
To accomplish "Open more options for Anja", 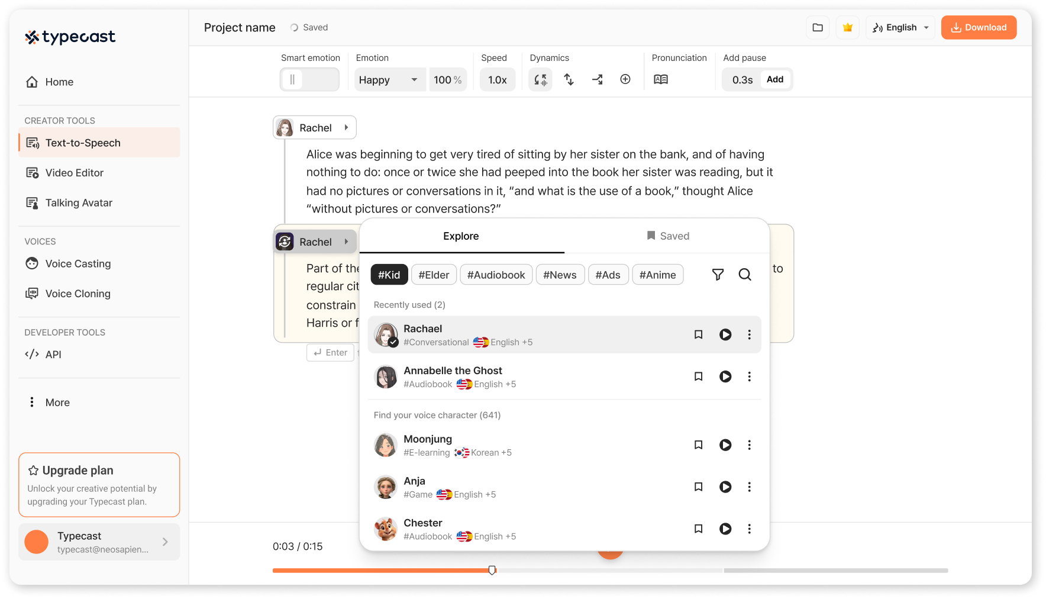I will [x=749, y=487].
